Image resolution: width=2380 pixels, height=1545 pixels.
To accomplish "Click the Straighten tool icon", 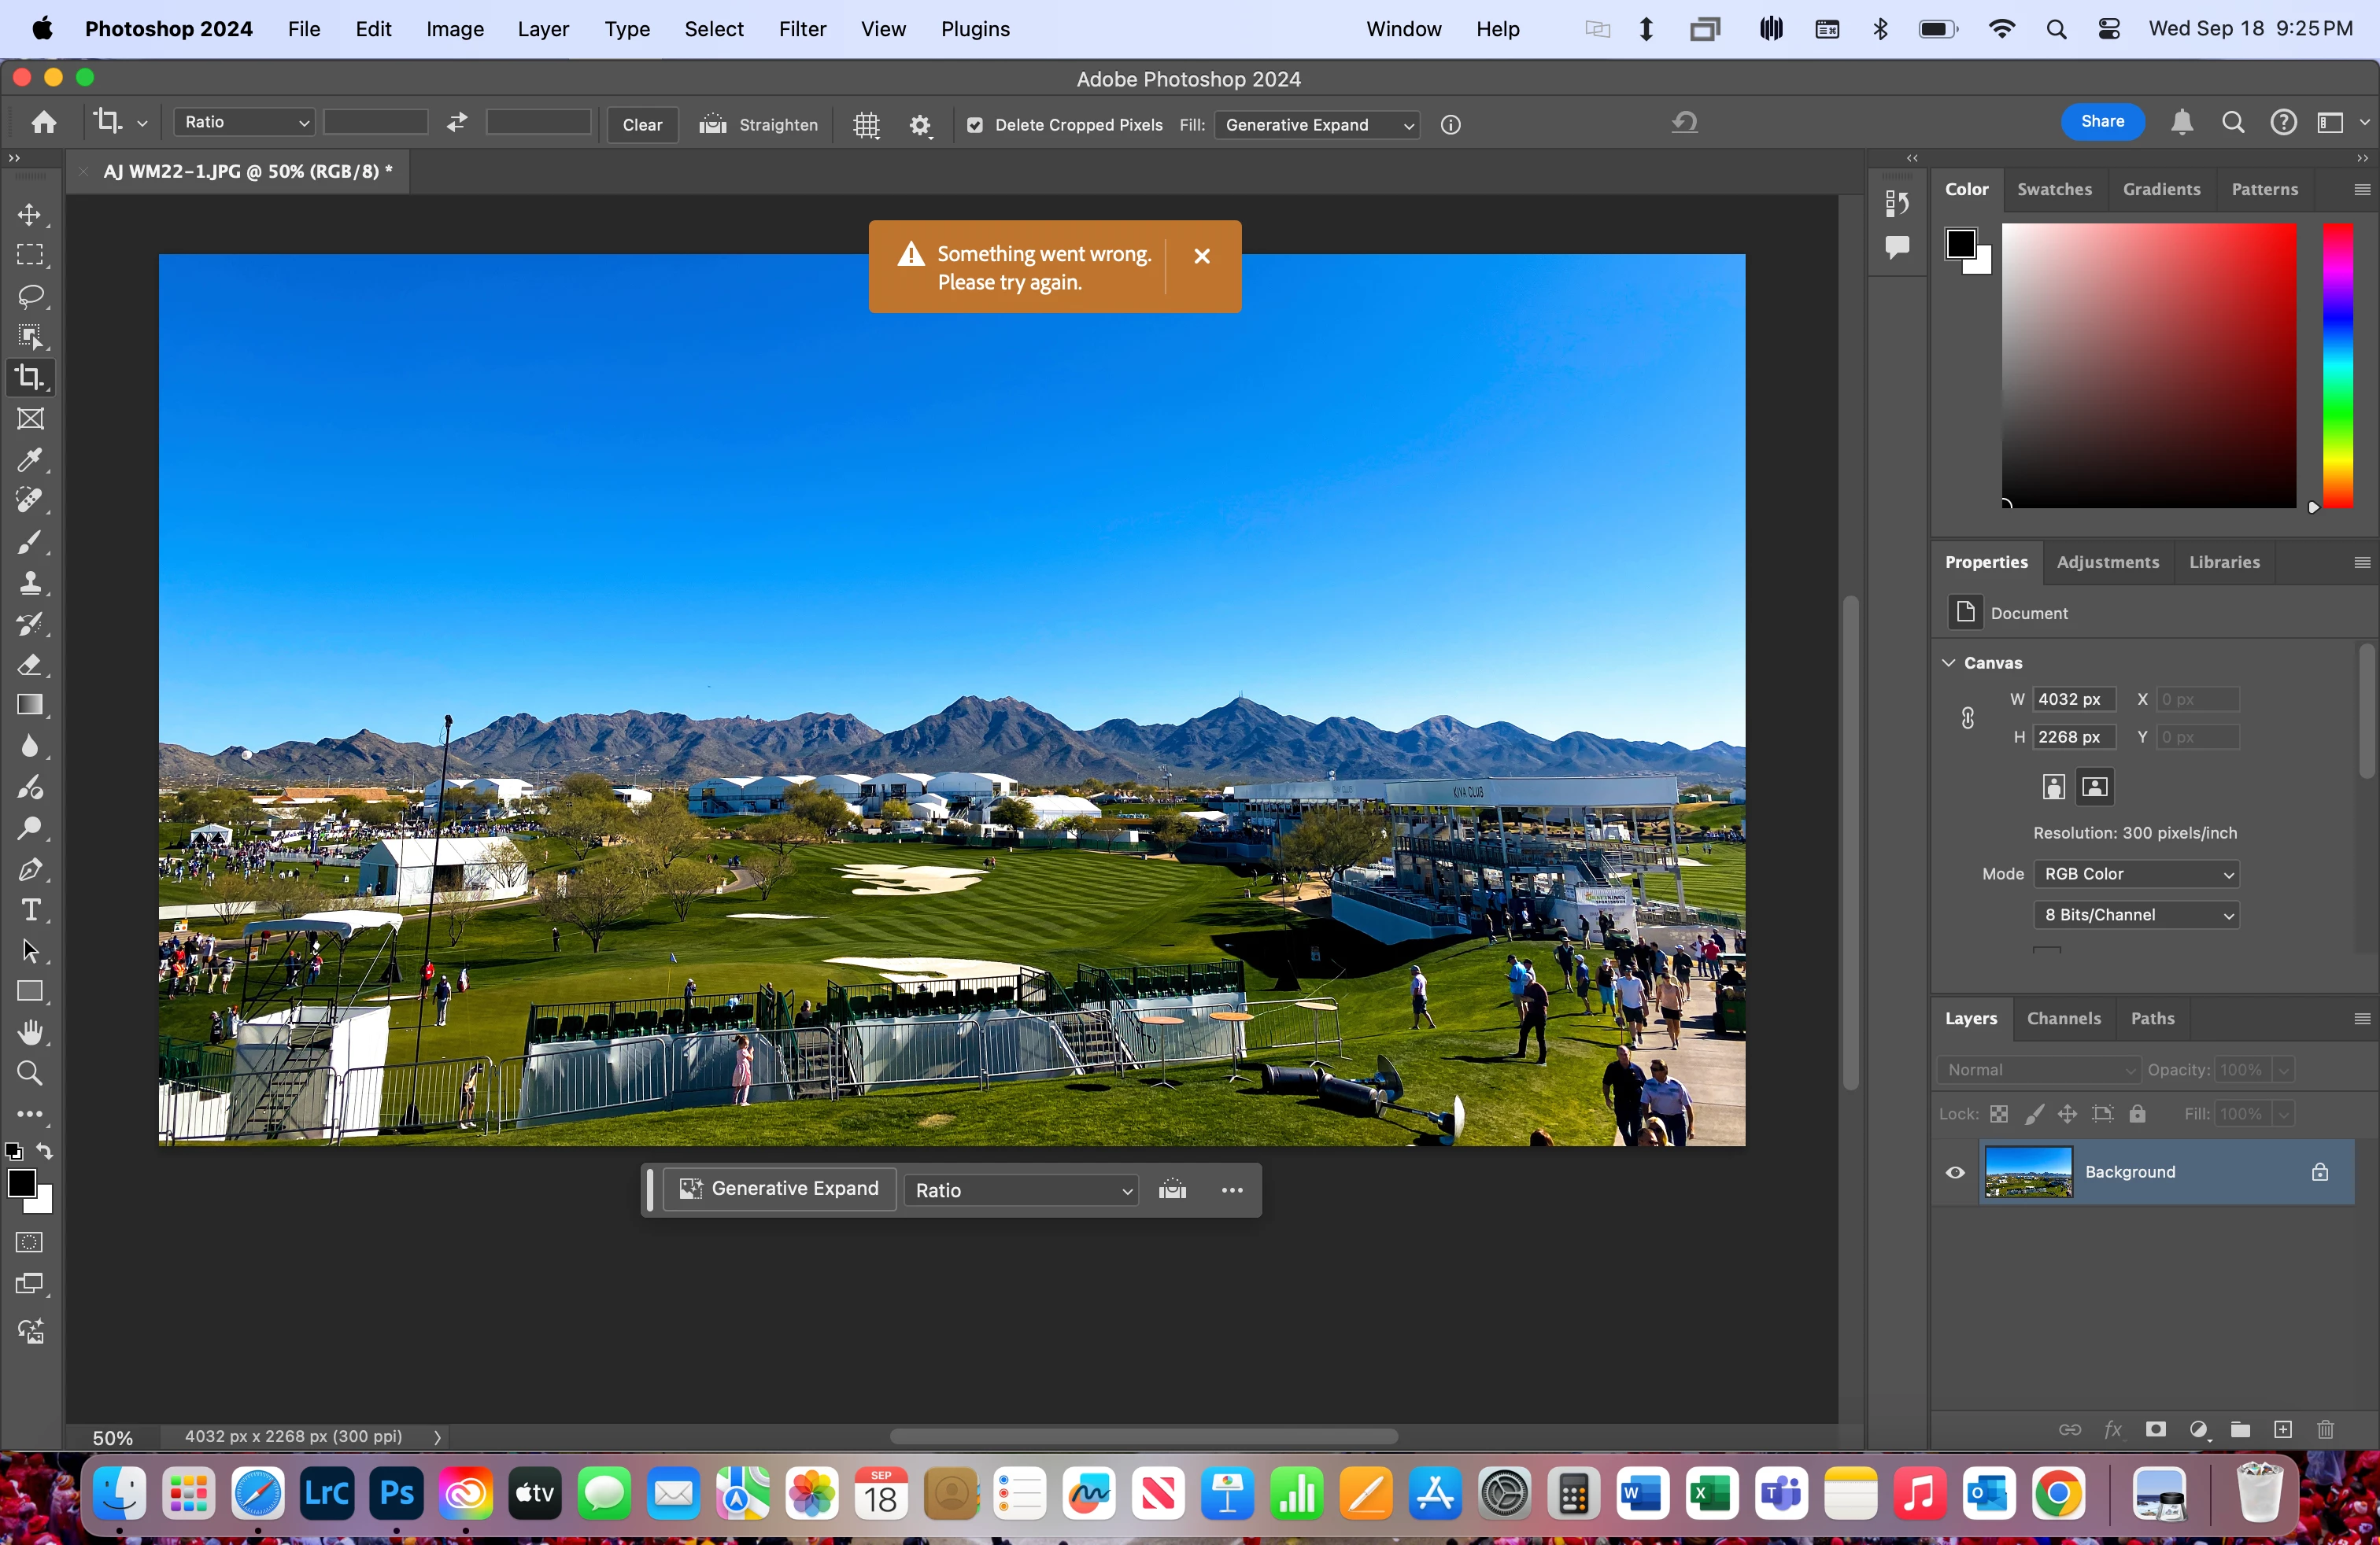I will point(712,125).
